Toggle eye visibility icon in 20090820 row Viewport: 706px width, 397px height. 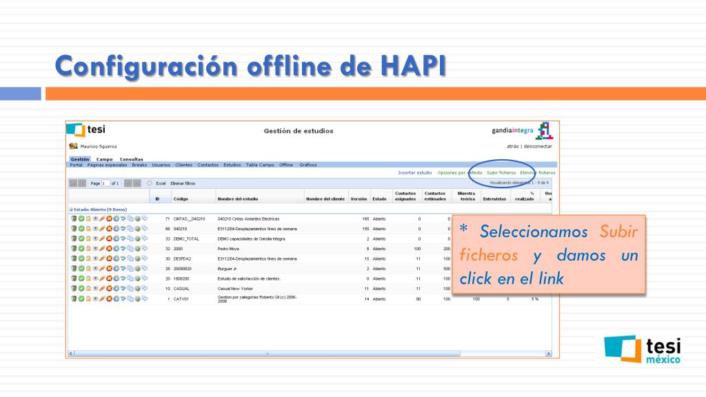point(95,268)
